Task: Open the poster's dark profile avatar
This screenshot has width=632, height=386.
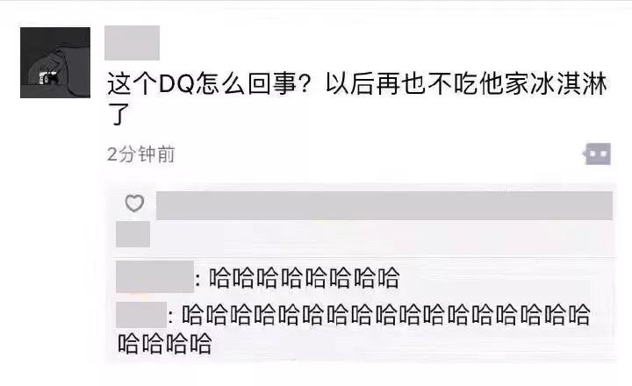Action: pyautogui.click(x=55, y=62)
